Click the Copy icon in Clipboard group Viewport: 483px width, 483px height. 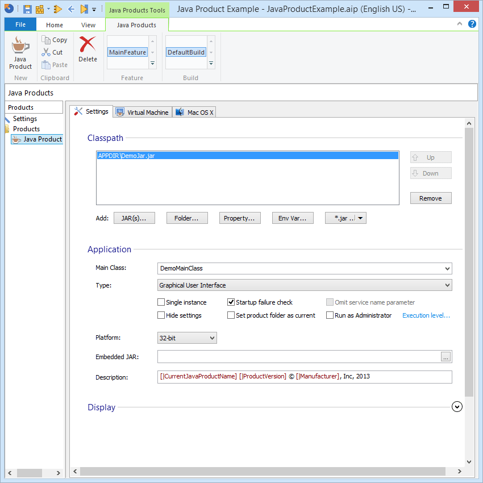[47, 40]
